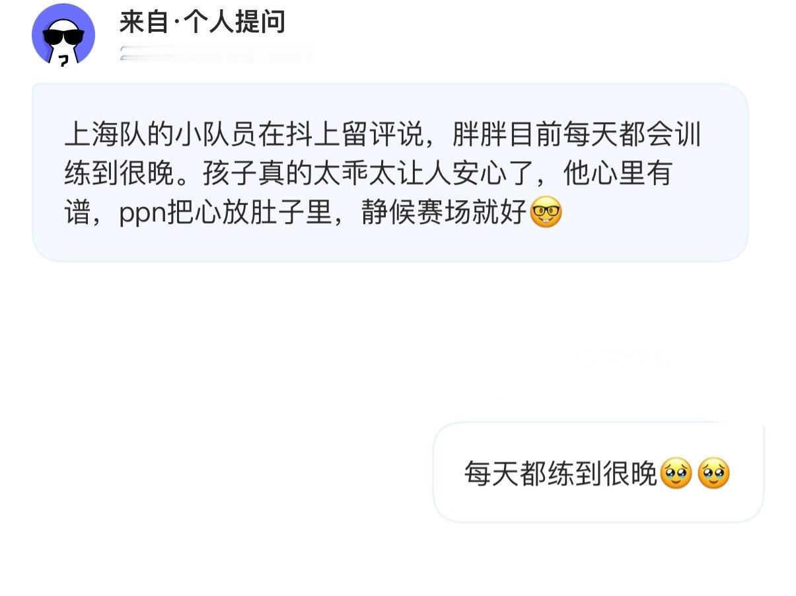Select the white reply bubble 每天都练到很晚
Screen dimensions: 796x596
click(598, 472)
